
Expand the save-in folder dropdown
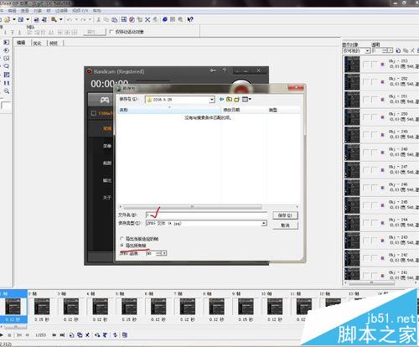point(212,100)
